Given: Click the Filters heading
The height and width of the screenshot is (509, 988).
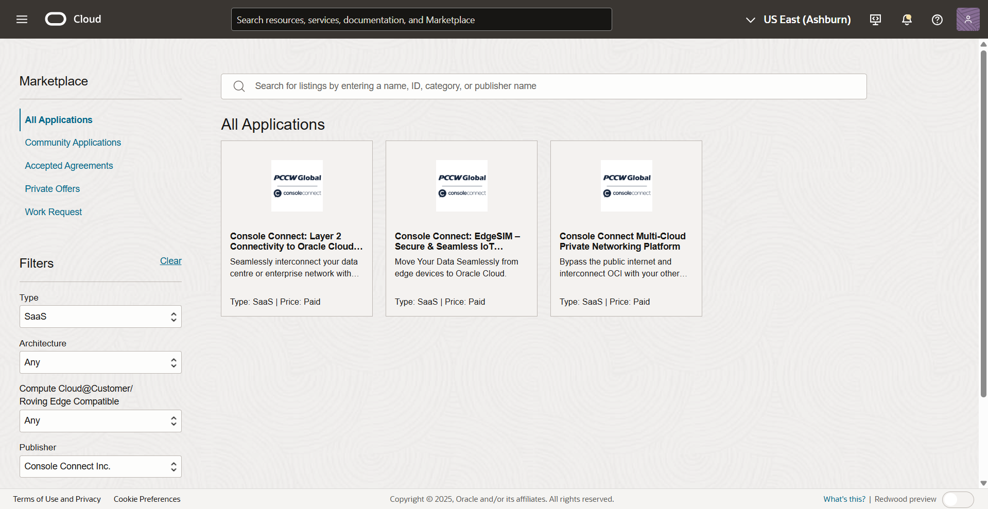Looking at the screenshot, I should point(37,264).
